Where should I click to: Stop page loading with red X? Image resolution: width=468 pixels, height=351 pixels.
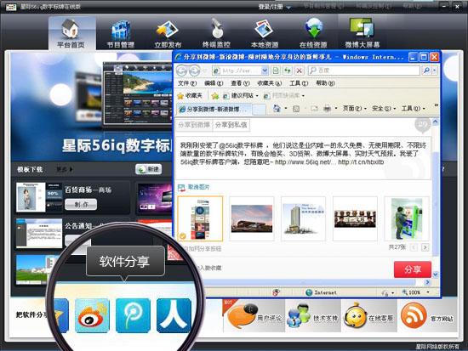point(299,71)
